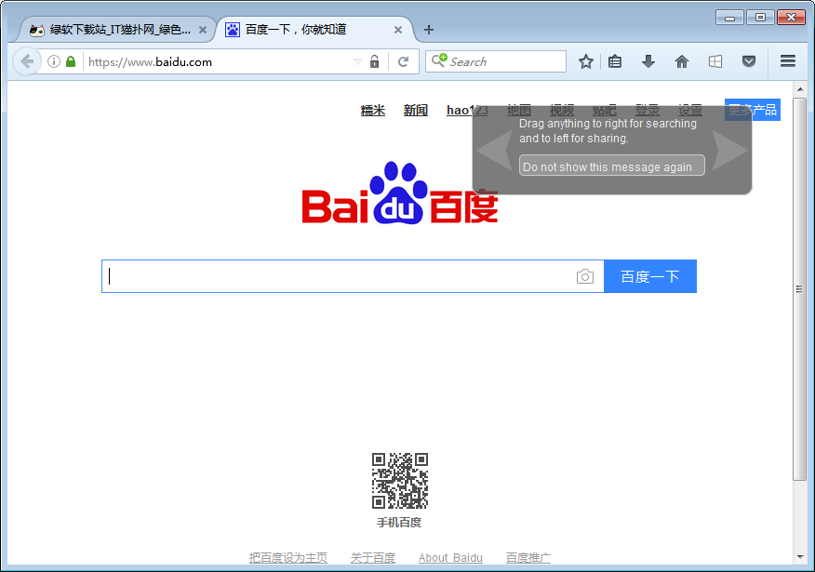
Task: Click the scrollbar up arrow
Action: [x=800, y=89]
